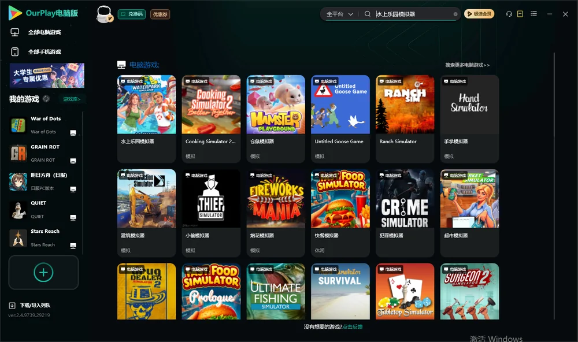
Task: Open the Food Simulator Prologue card
Action: [x=211, y=291]
